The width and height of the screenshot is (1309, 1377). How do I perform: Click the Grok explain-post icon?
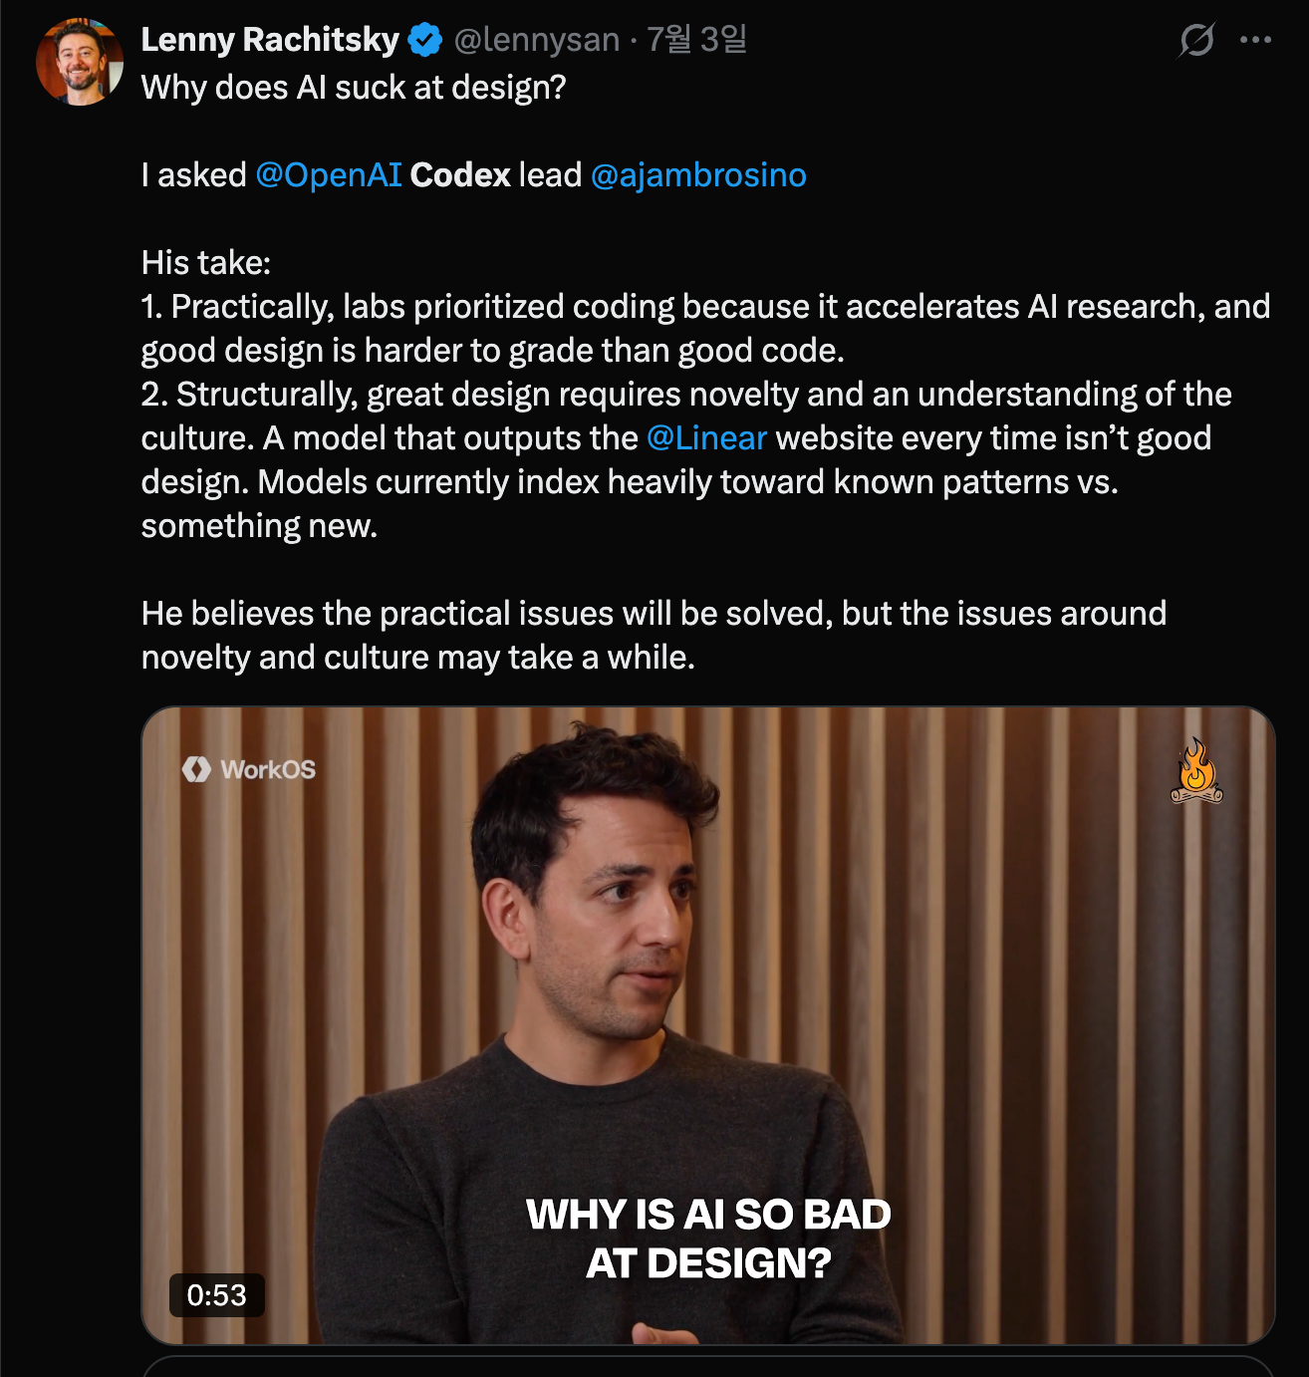pyautogui.click(x=1195, y=40)
